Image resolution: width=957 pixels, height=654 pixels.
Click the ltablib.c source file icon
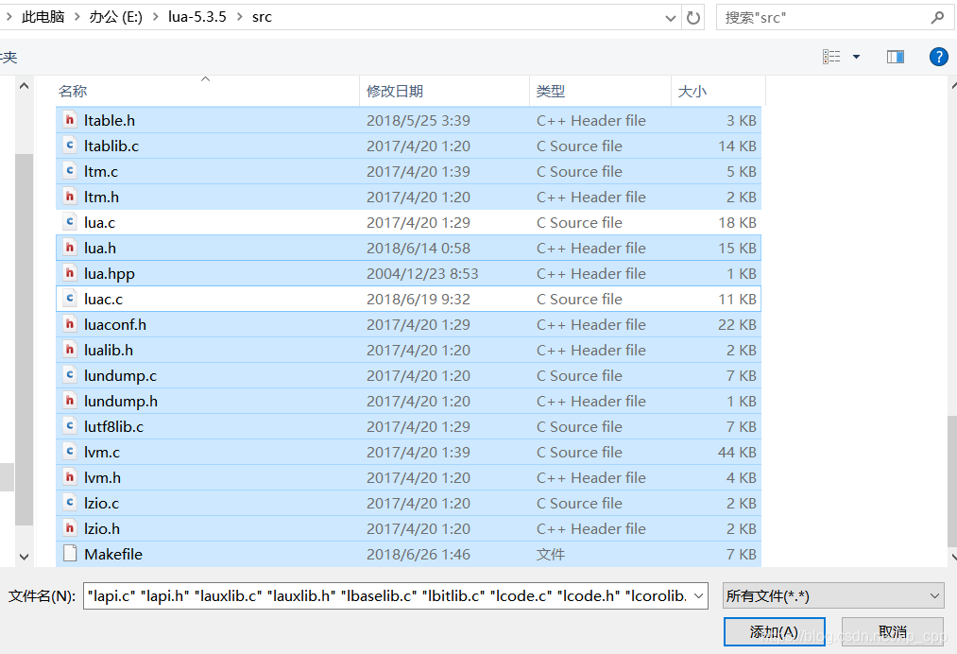(x=70, y=146)
